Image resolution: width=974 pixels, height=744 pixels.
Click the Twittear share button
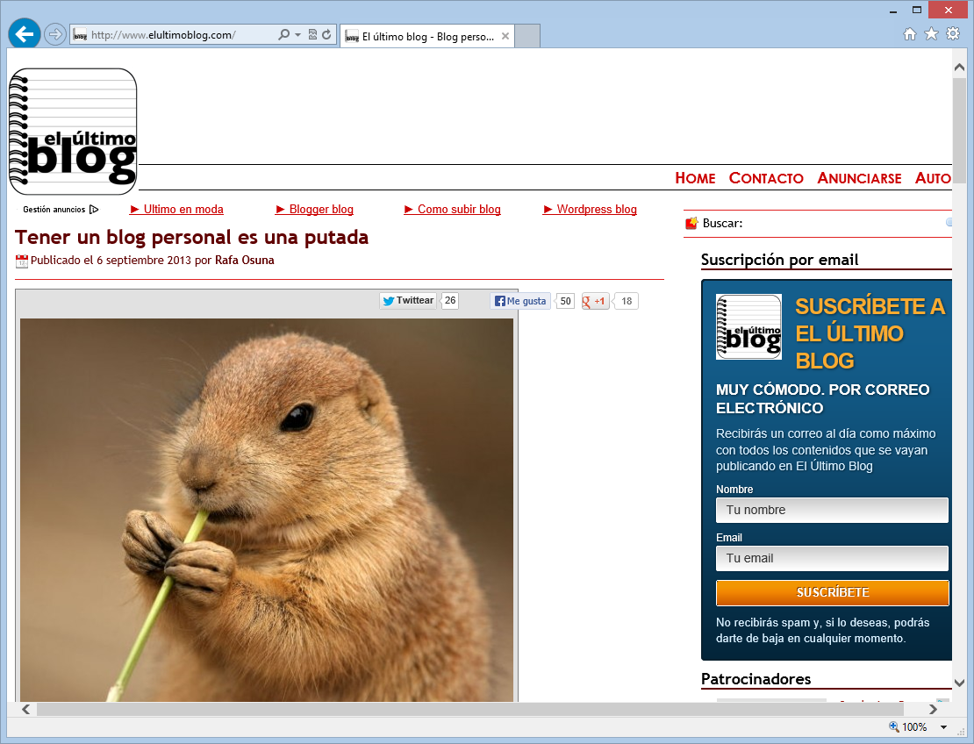408,301
